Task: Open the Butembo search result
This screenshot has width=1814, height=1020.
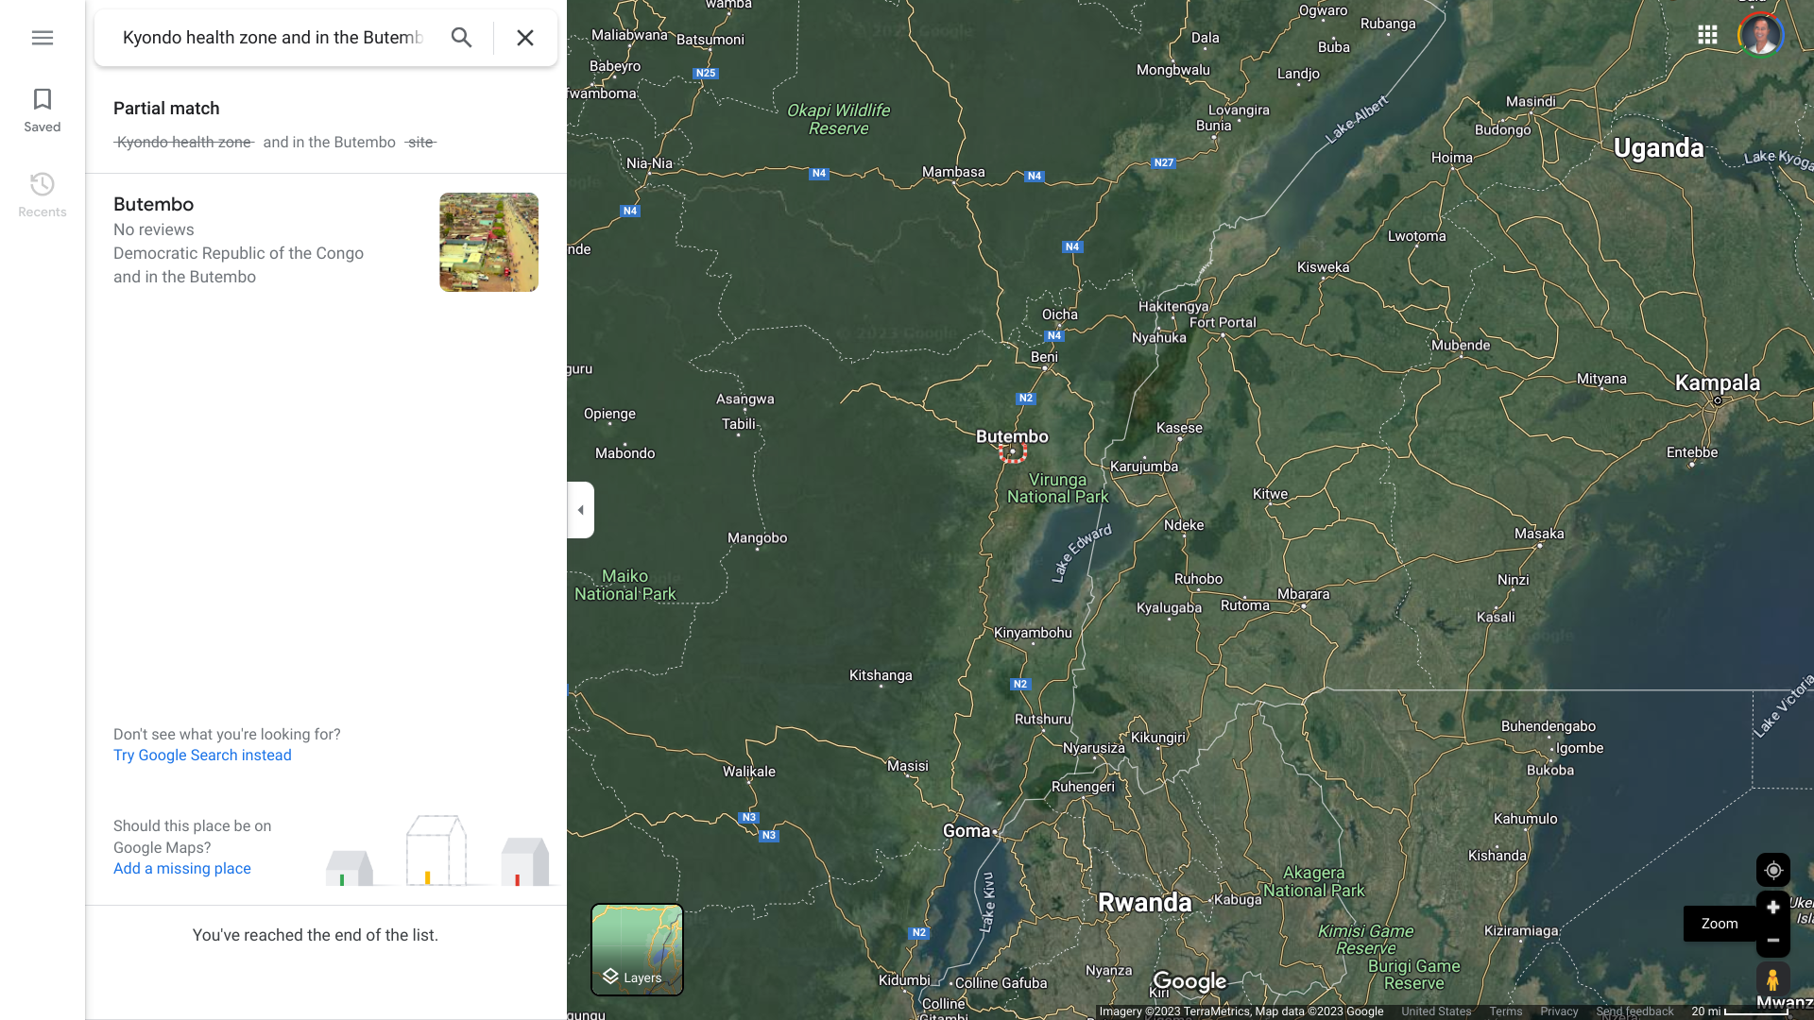Action: [153, 205]
